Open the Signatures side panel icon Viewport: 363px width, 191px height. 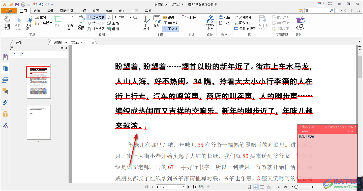[5, 125]
